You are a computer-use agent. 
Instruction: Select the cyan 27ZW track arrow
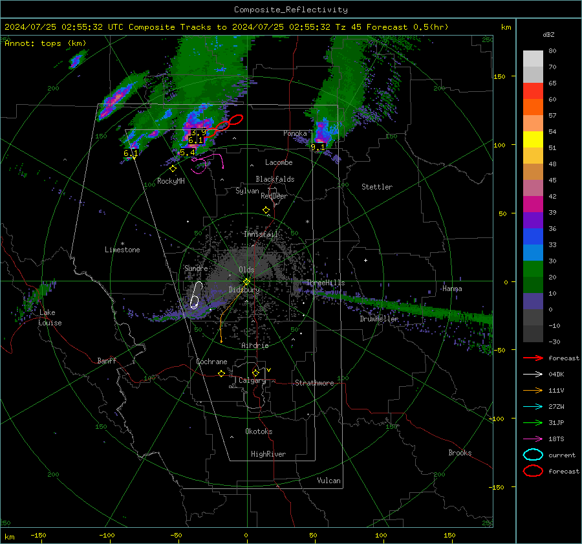(x=533, y=407)
